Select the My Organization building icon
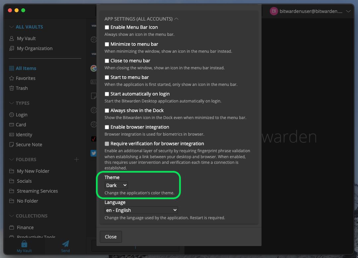Viewport: 358px width, 258px height. tap(11, 48)
